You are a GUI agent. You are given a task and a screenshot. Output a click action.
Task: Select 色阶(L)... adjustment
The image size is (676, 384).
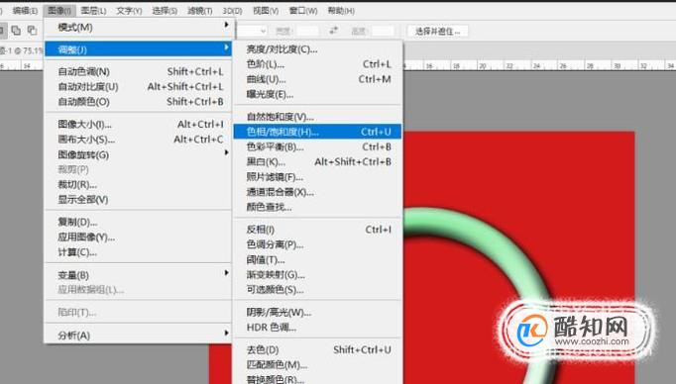point(318,64)
